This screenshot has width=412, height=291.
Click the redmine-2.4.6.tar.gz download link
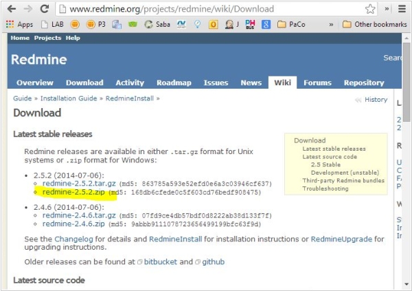79,215
